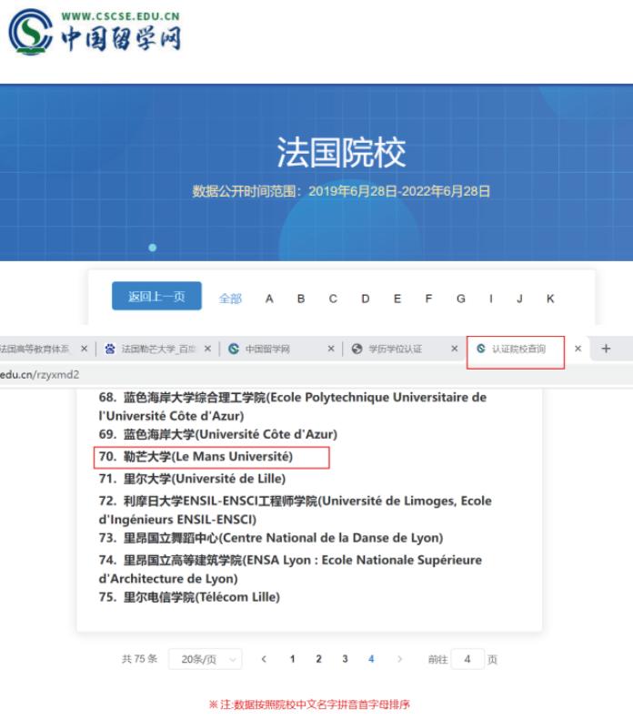Filter schools by letter A
This screenshot has height=720, width=633.
point(269,299)
